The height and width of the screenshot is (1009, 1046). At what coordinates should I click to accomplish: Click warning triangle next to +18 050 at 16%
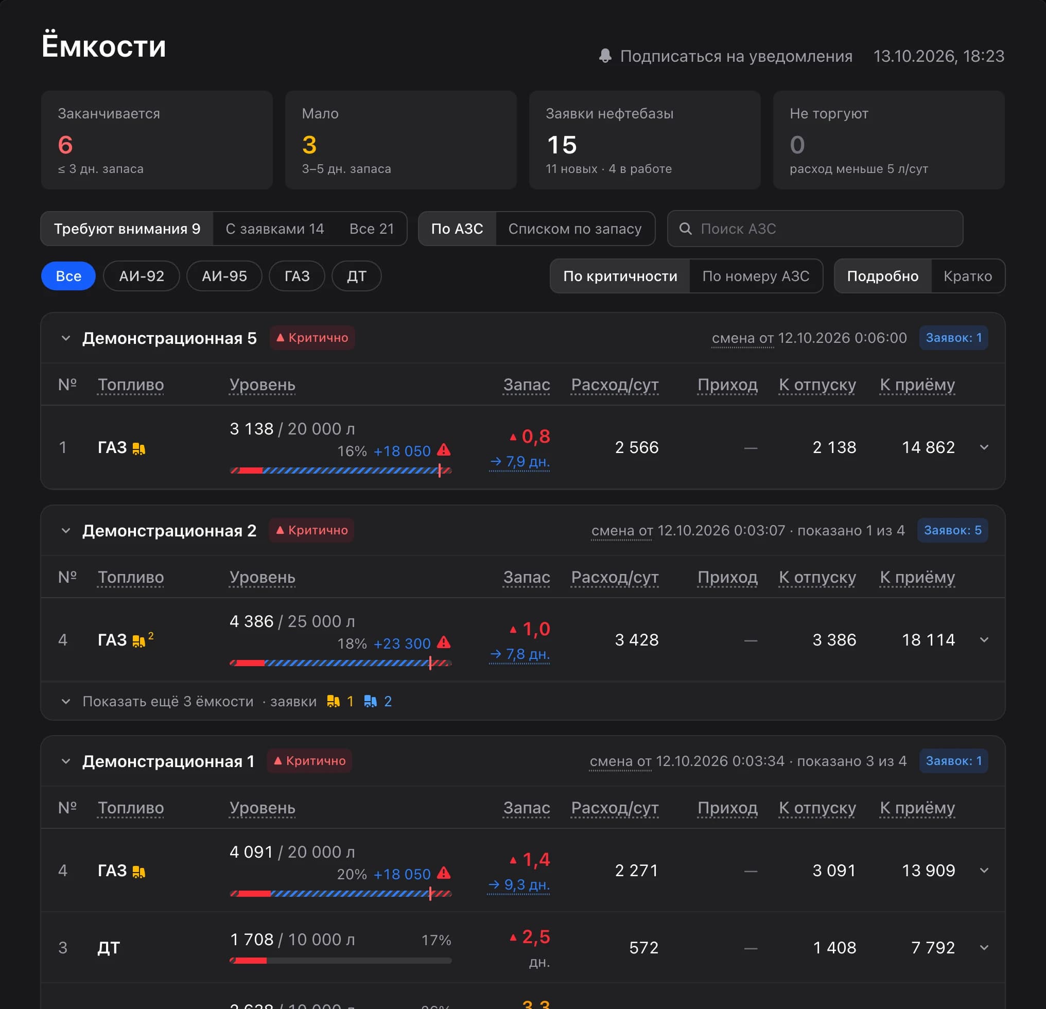click(444, 450)
